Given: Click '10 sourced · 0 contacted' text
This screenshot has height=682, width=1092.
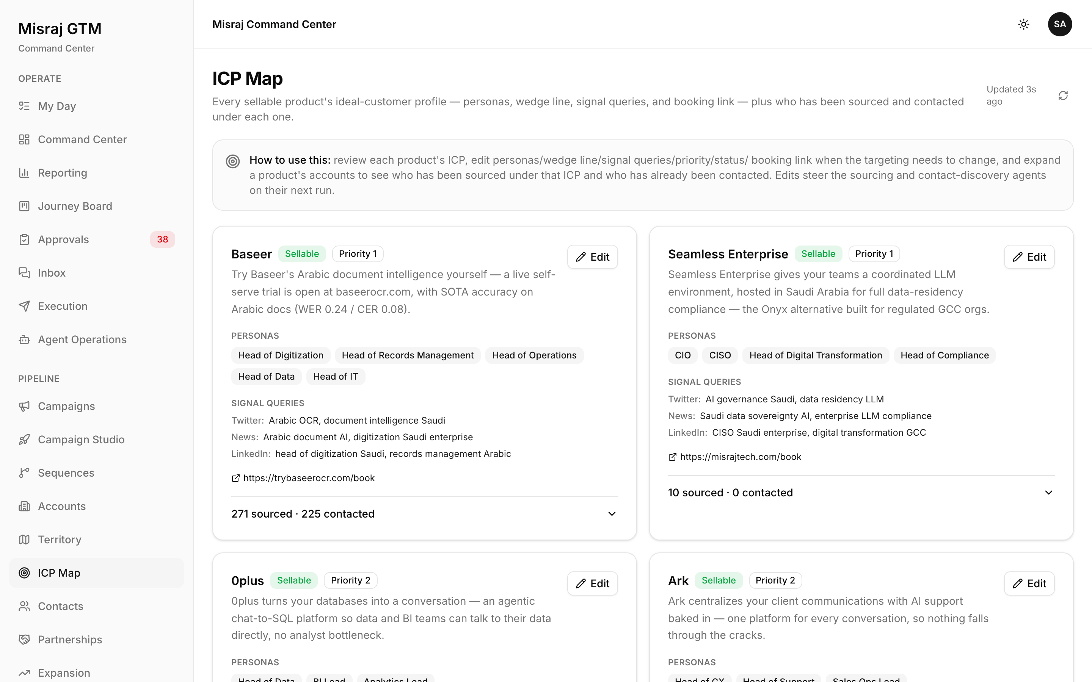Looking at the screenshot, I should pyautogui.click(x=730, y=493).
